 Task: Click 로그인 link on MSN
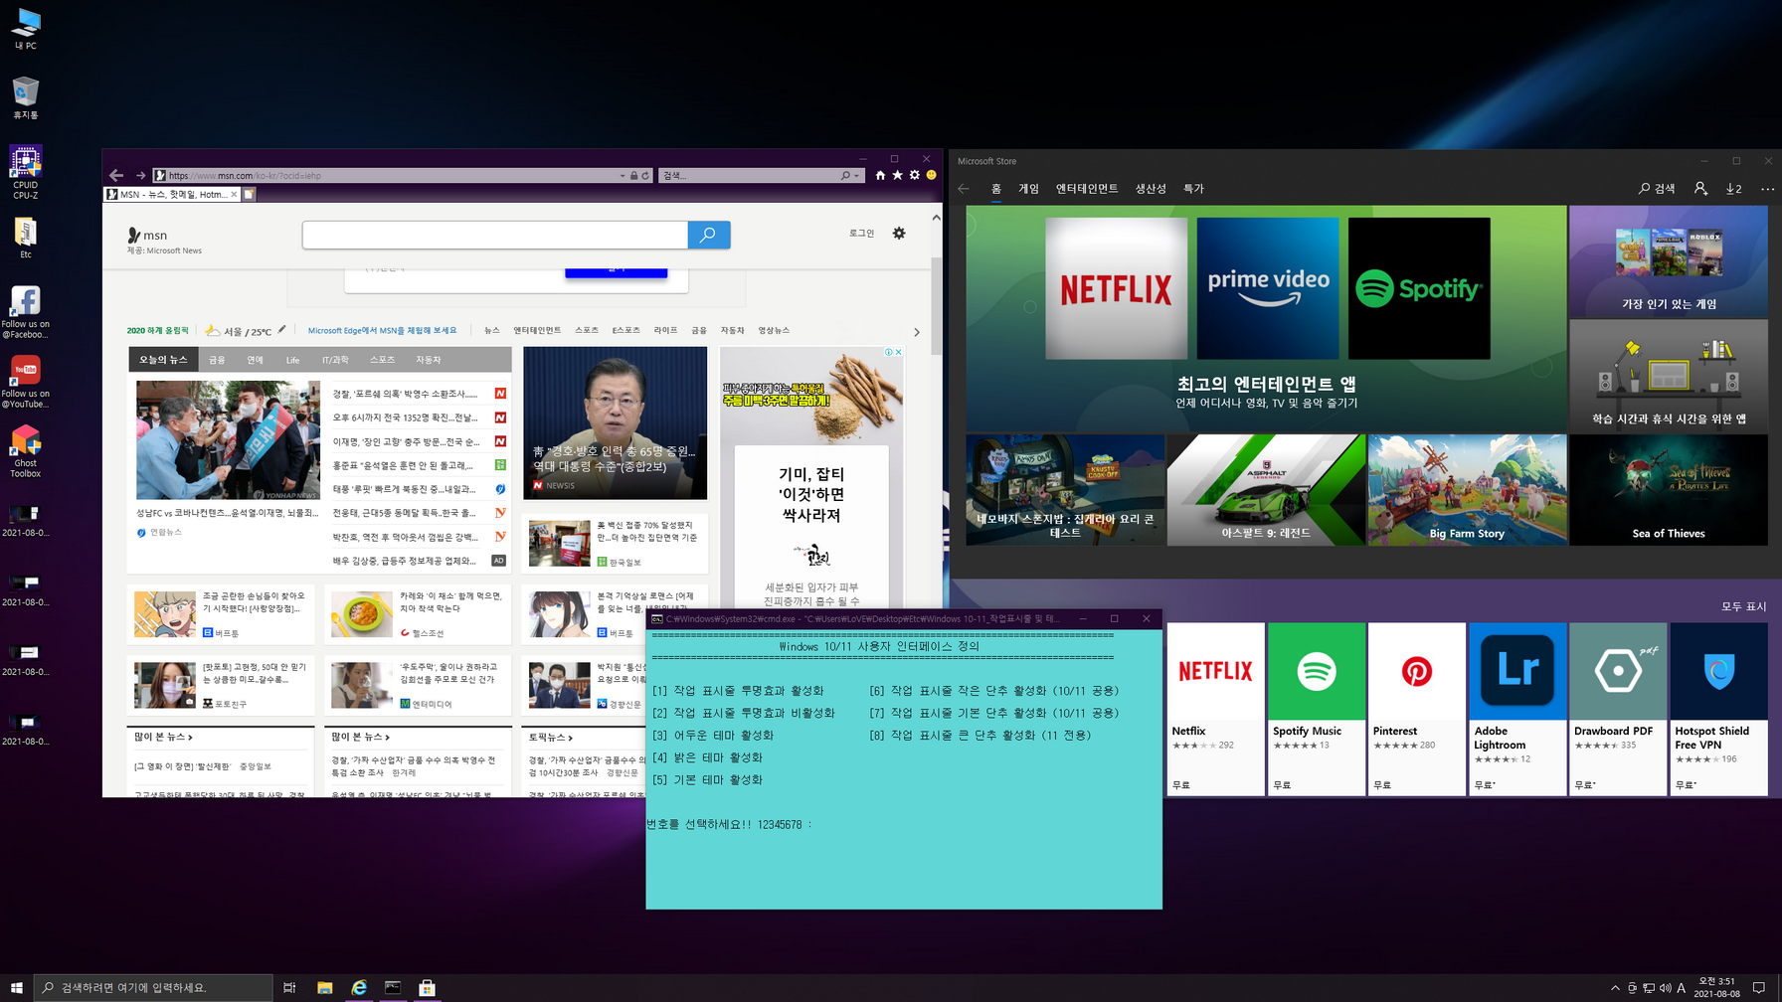861,233
